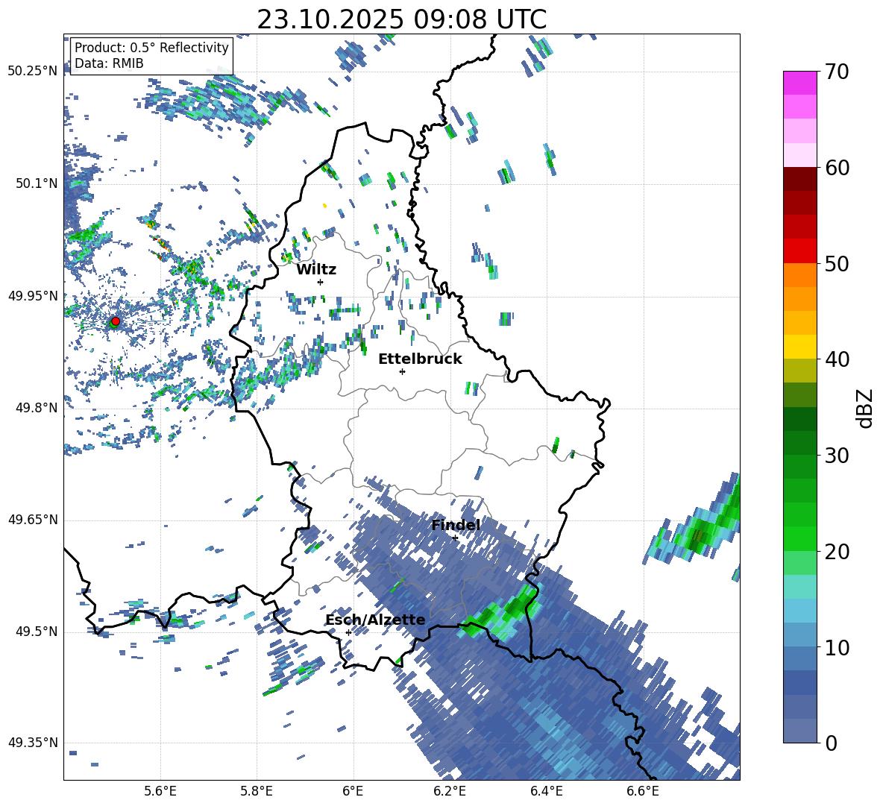The width and height of the screenshot is (883, 806).
Task: Select the Findel city label
Action: [x=455, y=525]
